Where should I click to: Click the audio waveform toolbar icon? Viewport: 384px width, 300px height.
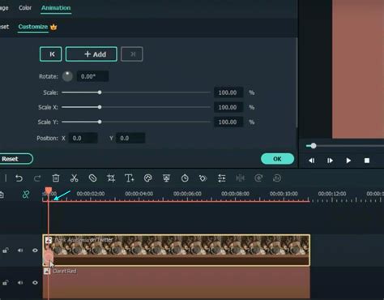pos(240,178)
